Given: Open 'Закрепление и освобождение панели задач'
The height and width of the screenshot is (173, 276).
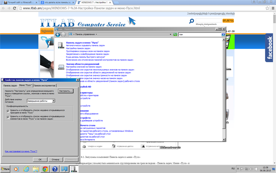Looking at the screenshot, I should [x=88, y=54].
